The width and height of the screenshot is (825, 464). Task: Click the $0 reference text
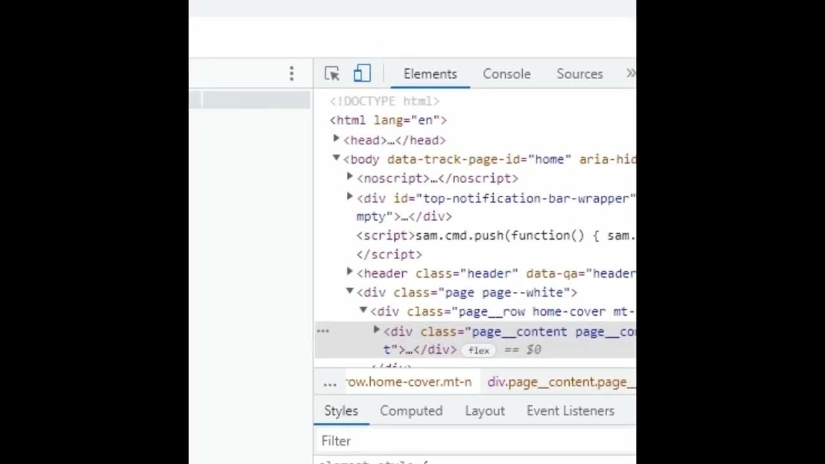[534, 350]
